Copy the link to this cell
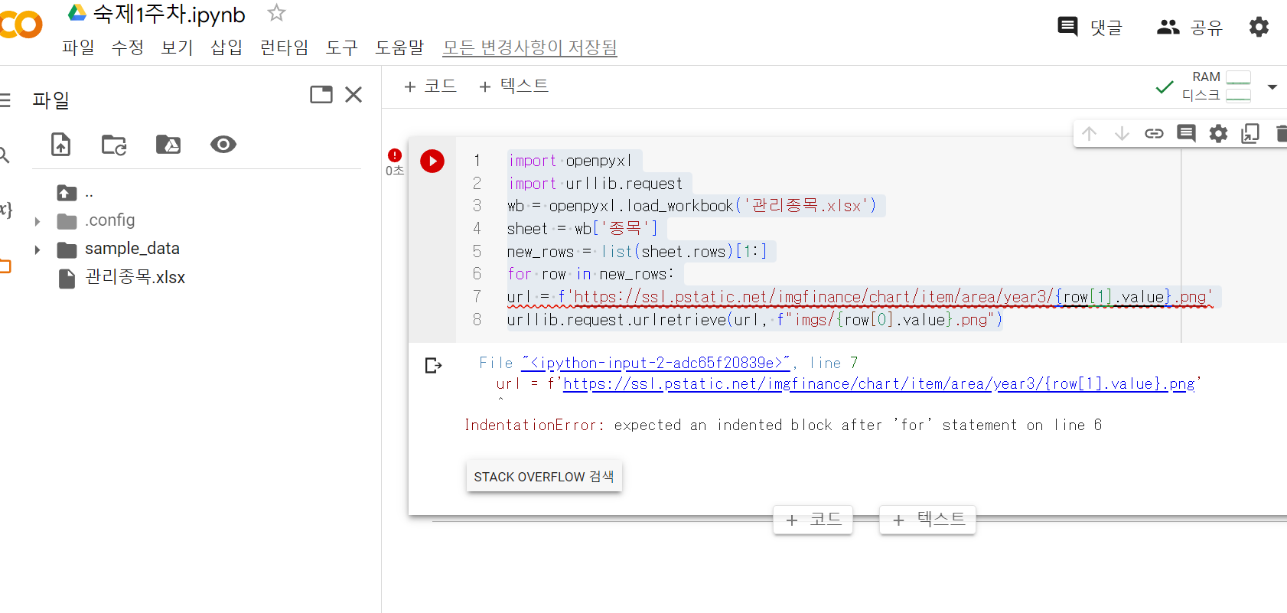The height and width of the screenshot is (613, 1287). pyautogui.click(x=1154, y=134)
